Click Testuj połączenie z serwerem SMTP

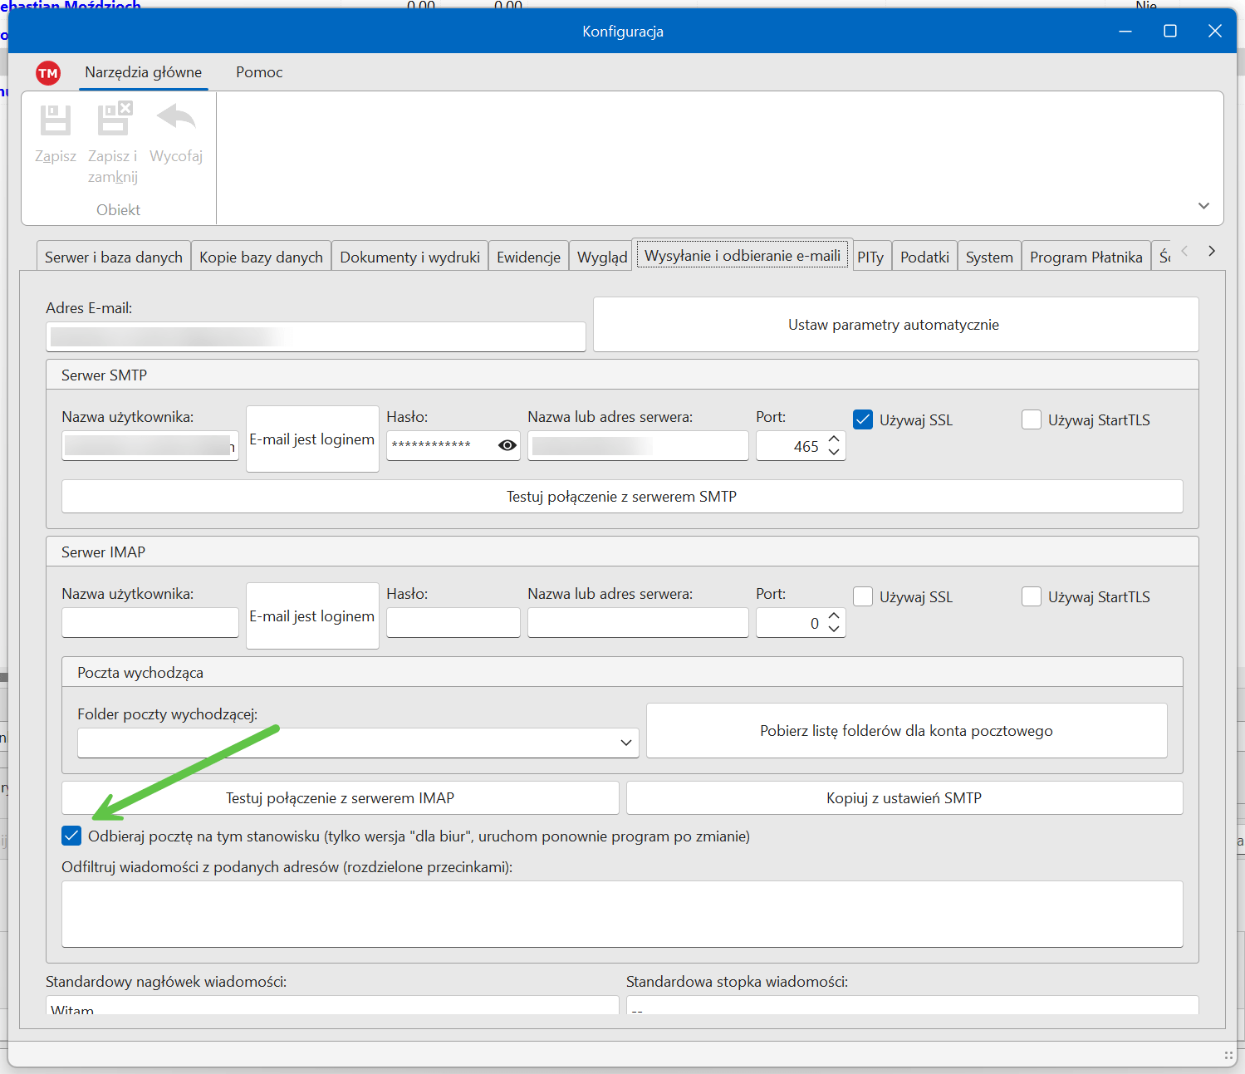[x=621, y=497]
